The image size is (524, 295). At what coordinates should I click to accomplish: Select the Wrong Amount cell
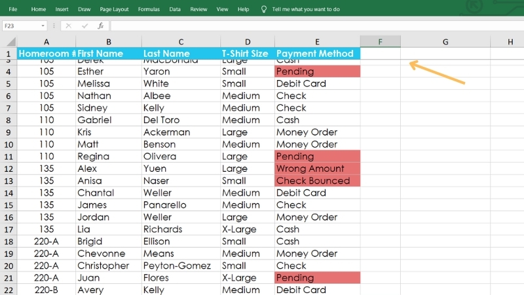(317, 168)
